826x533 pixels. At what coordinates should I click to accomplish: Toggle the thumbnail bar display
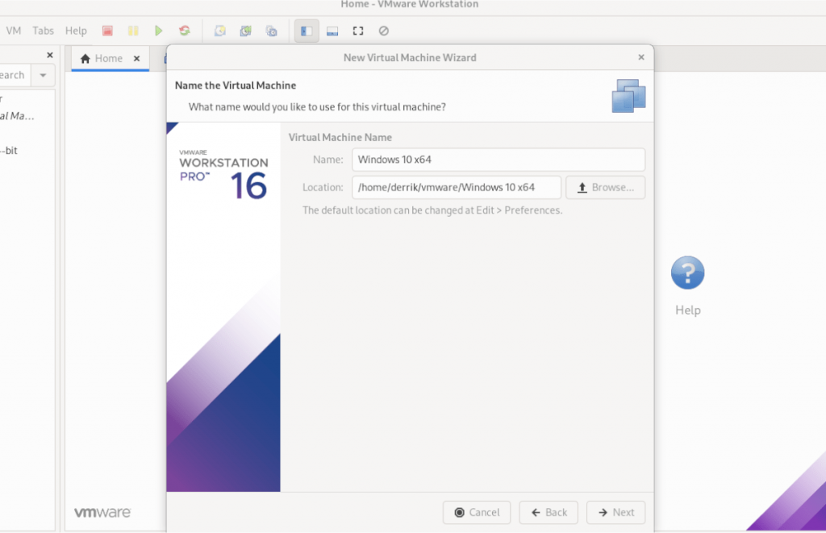click(332, 31)
